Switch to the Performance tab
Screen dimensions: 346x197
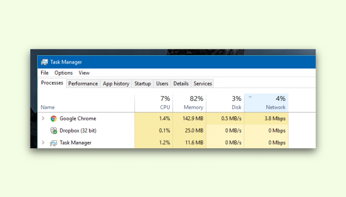pyautogui.click(x=83, y=84)
